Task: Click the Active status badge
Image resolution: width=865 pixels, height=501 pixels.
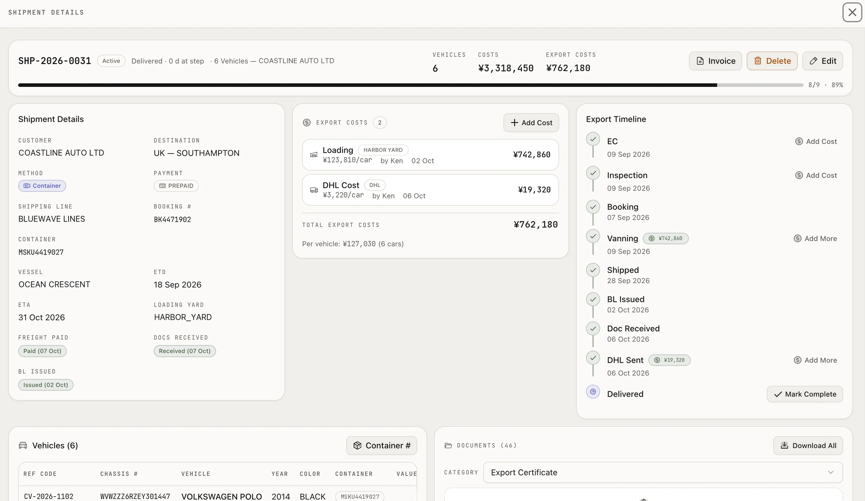Action: pyautogui.click(x=111, y=61)
